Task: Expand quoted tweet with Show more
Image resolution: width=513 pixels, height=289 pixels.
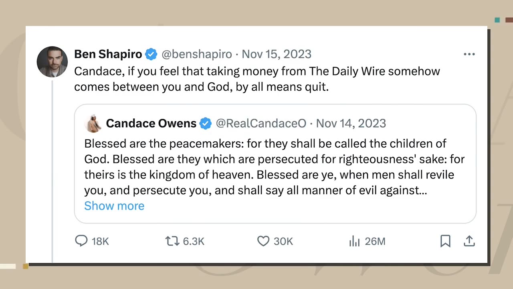Action: (114, 206)
